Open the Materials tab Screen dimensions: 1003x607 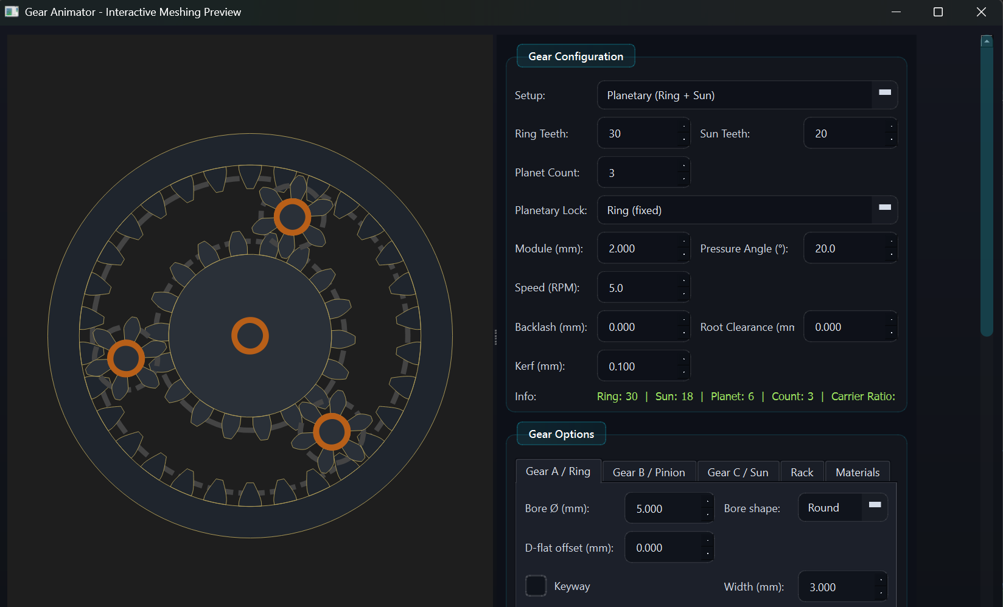858,471
